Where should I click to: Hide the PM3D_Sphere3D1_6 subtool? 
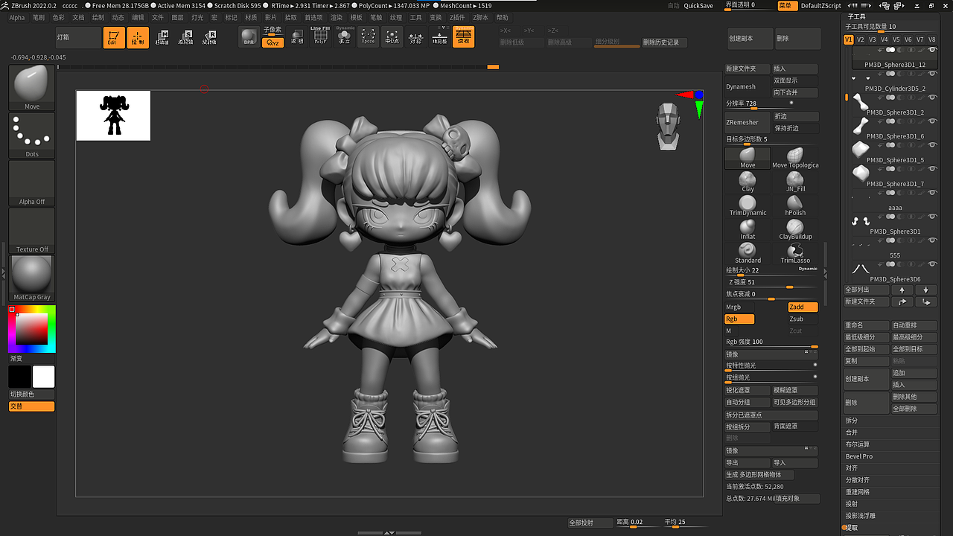(932, 121)
